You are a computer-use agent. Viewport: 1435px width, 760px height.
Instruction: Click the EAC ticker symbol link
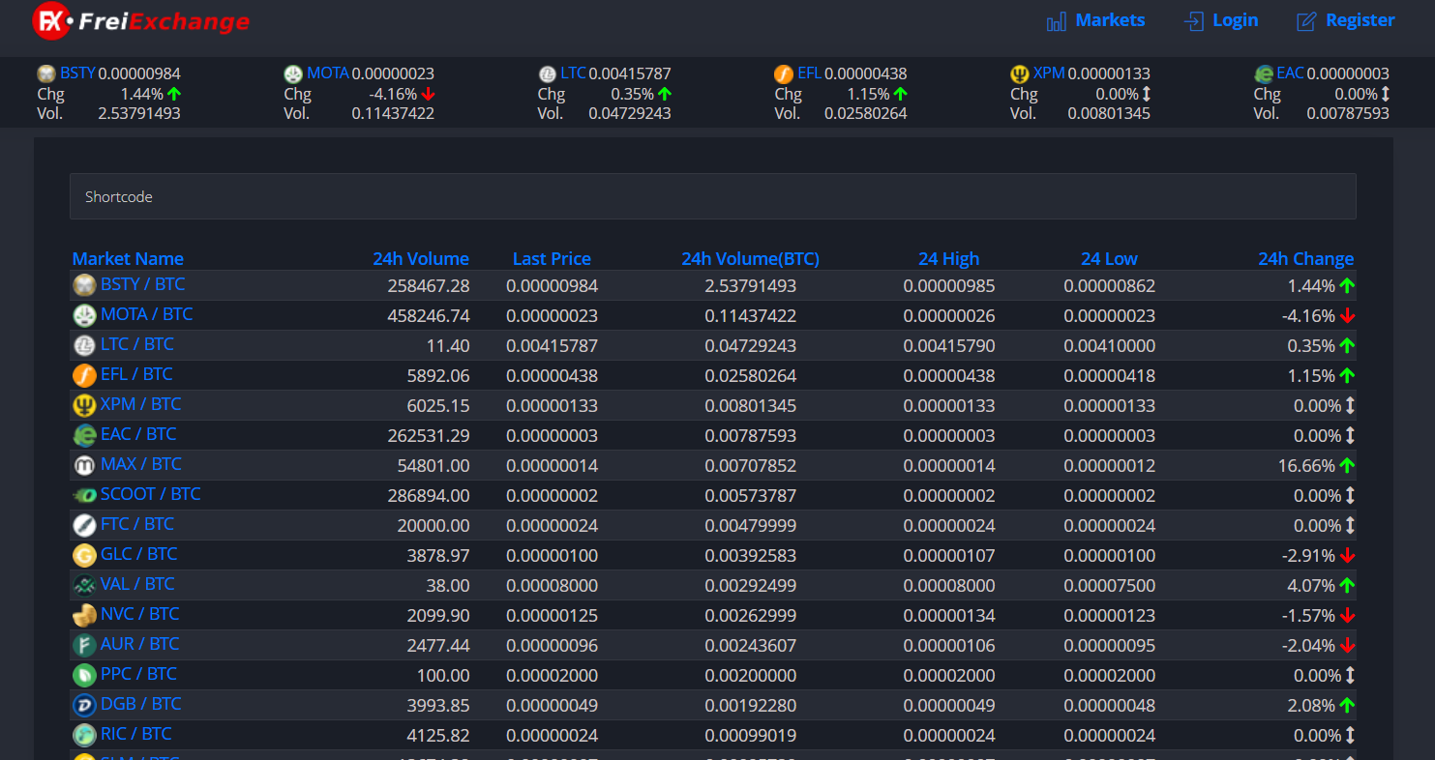click(x=1290, y=73)
